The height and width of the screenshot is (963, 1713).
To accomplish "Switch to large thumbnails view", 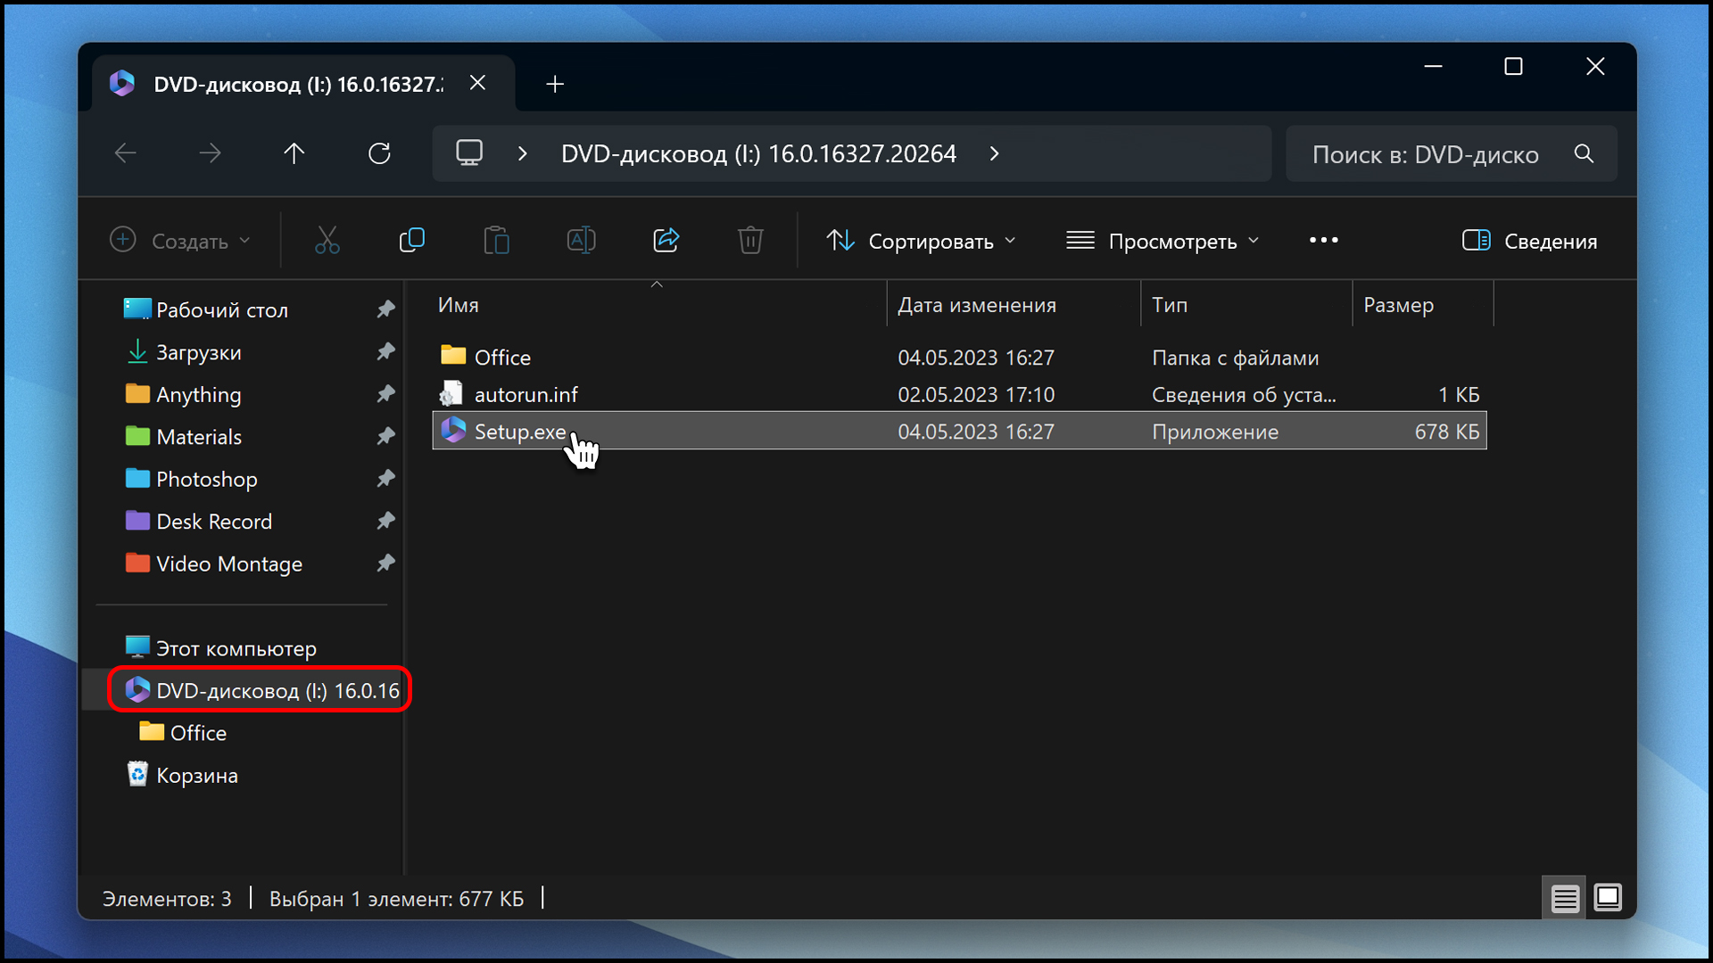I will [1608, 897].
